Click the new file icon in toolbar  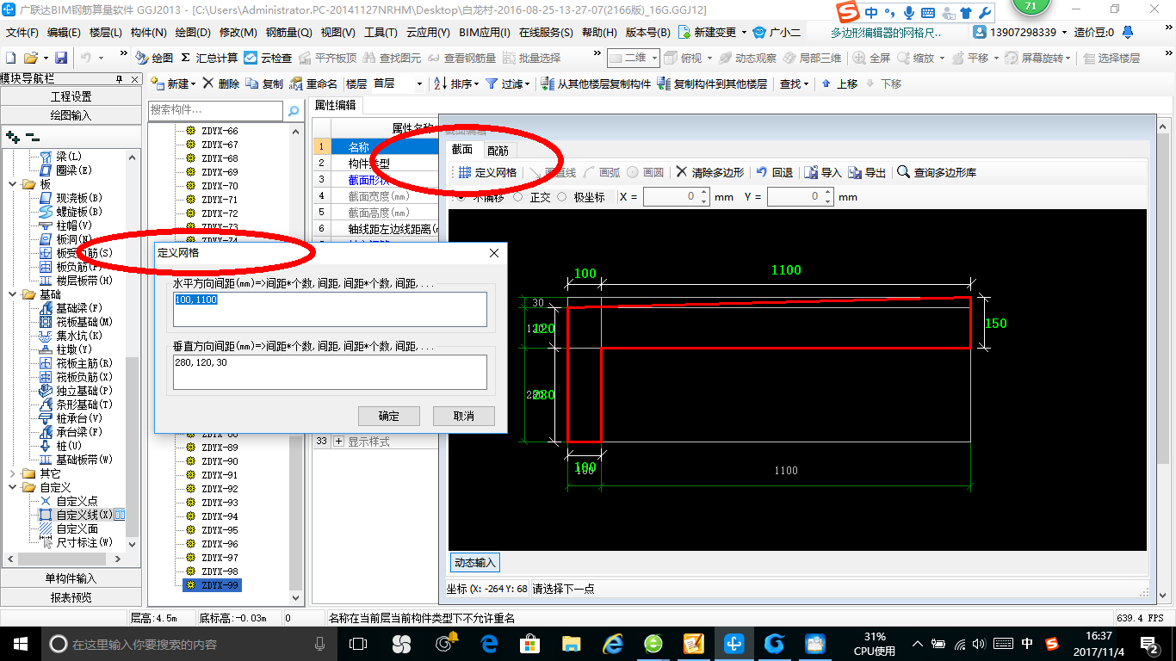(x=10, y=58)
